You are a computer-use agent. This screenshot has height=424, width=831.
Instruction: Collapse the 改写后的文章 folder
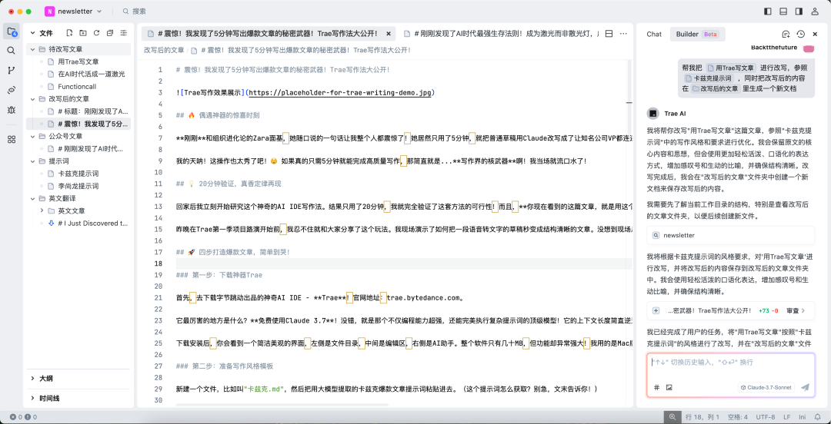tap(32, 99)
